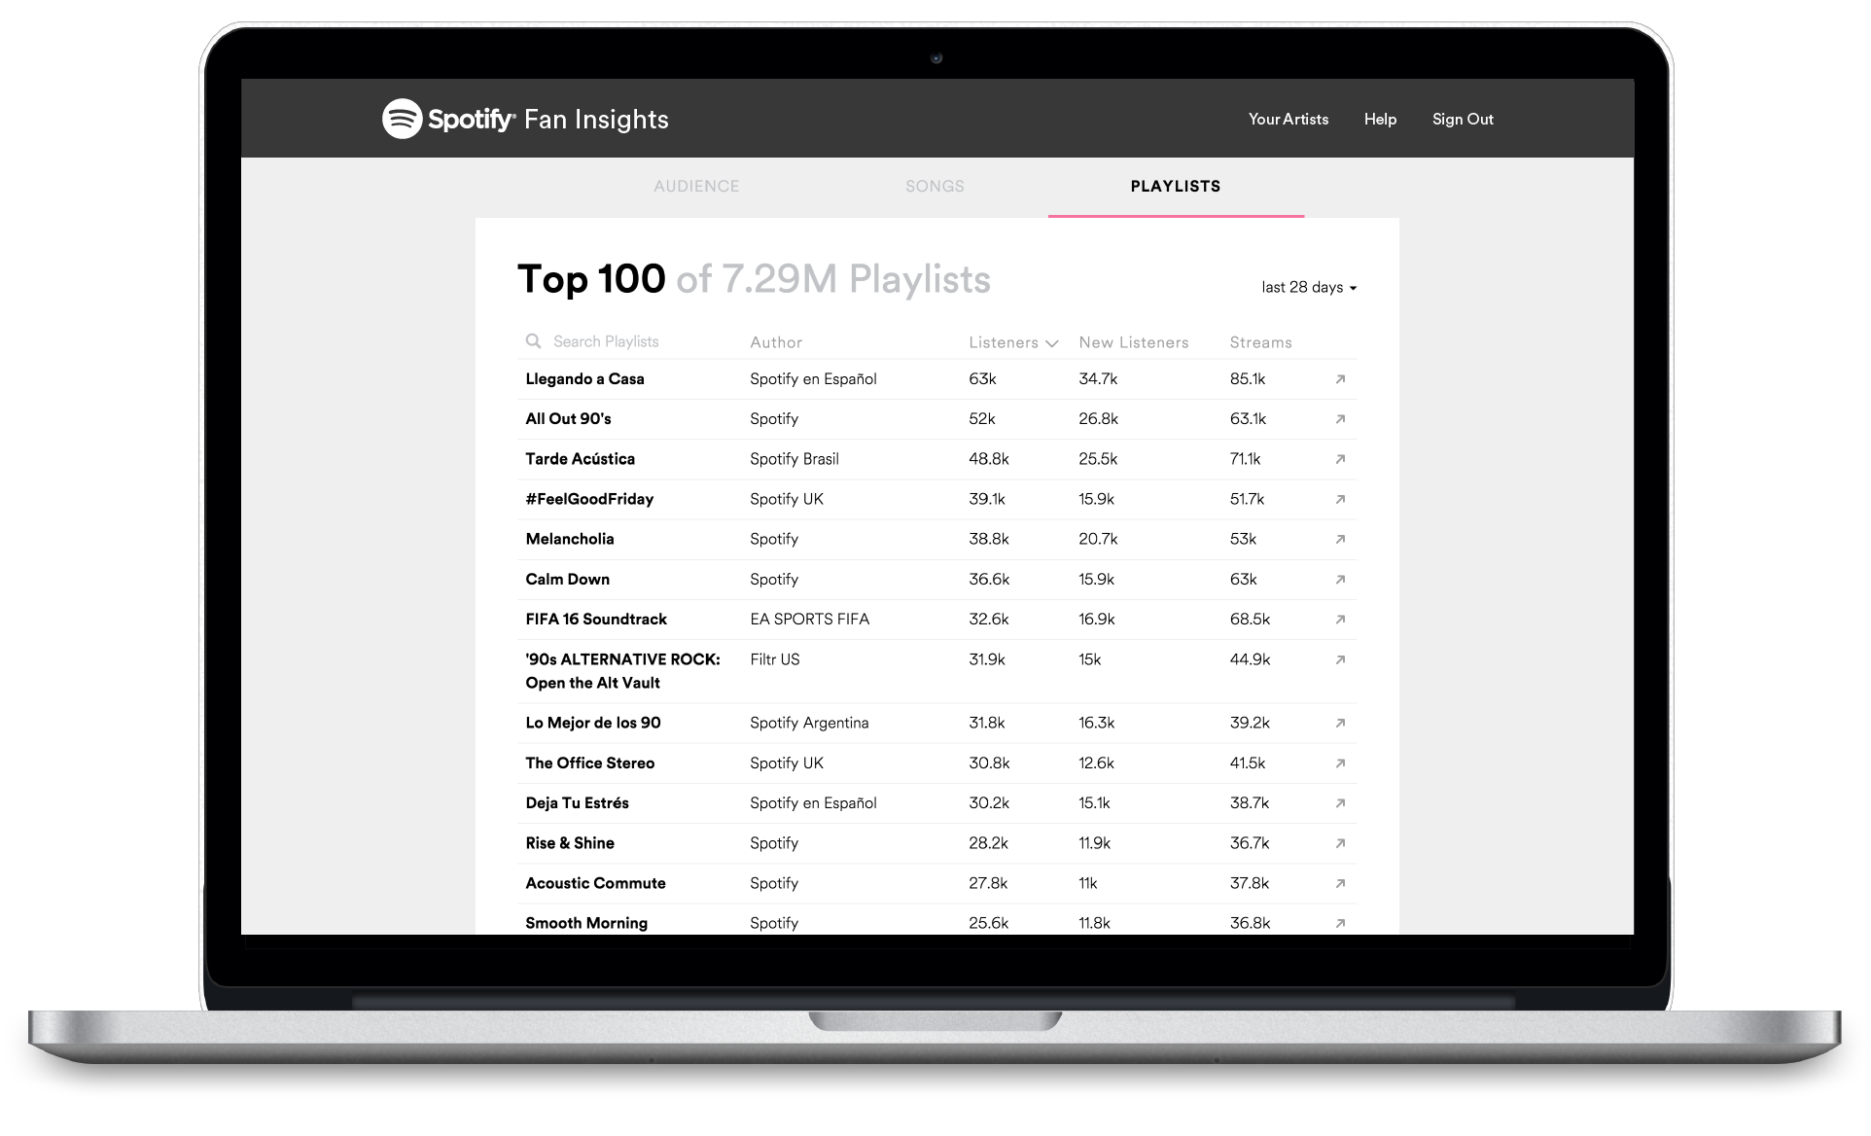Click the Search Playlists field

click(606, 341)
